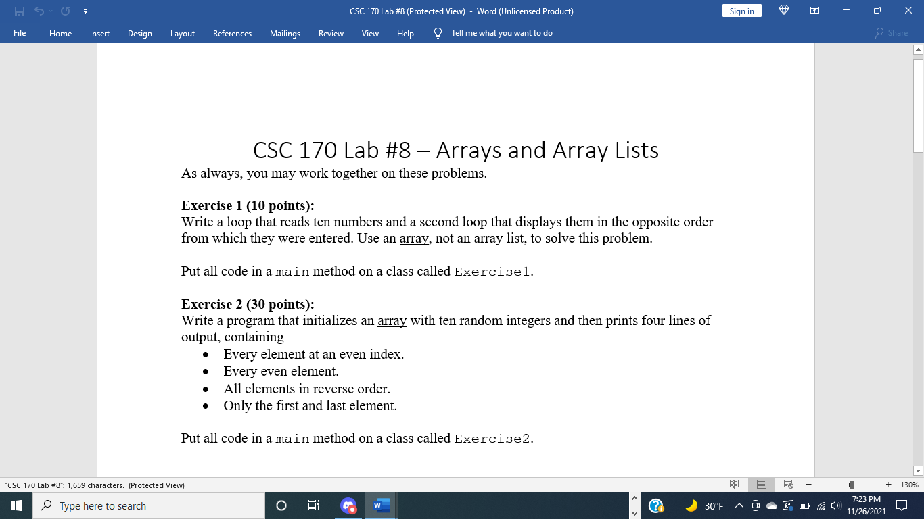Expand hidden icons in system tray

click(739, 505)
